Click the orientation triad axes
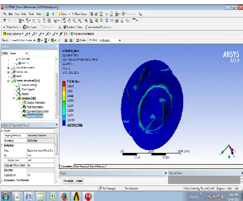 228,151
